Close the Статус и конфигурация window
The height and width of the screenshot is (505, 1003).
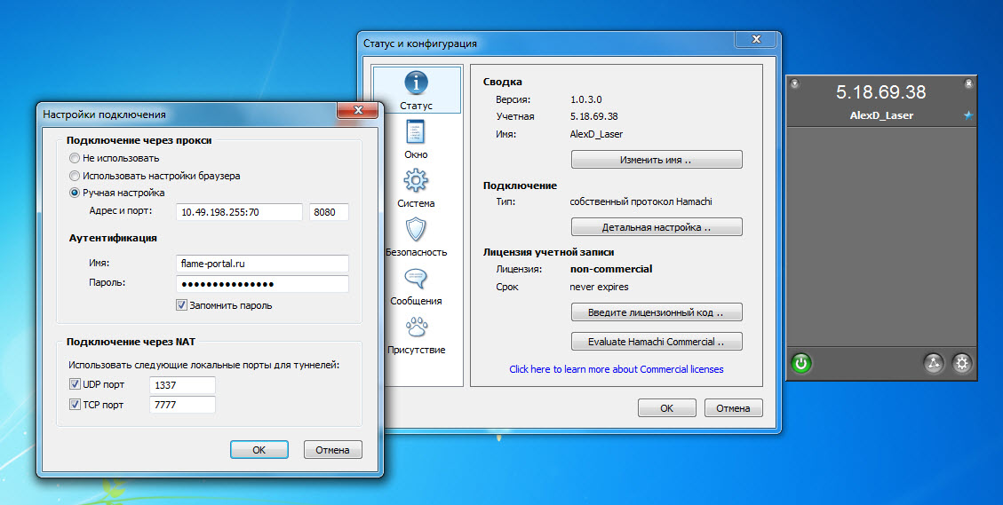755,40
